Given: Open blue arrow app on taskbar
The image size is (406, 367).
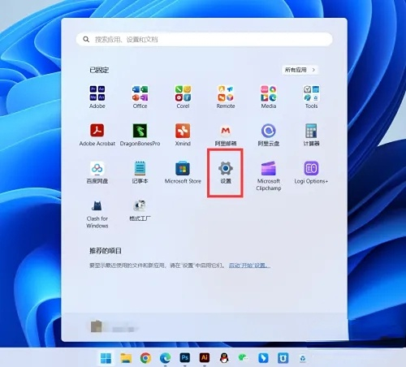Looking at the screenshot, I should tap(263, 358).
